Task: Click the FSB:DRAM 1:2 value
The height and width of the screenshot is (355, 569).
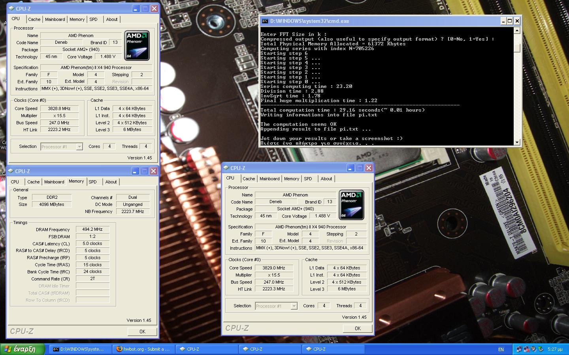Action: coord(92,236)
